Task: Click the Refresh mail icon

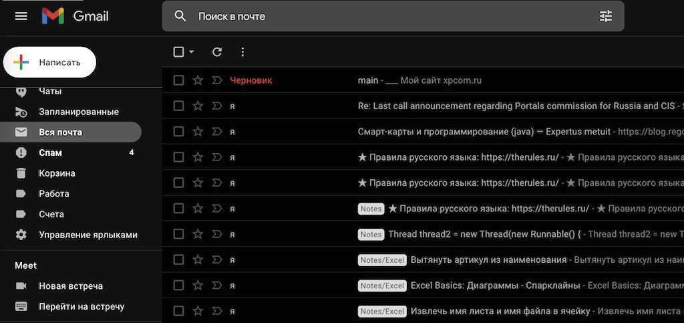Action: pos(216,52)
